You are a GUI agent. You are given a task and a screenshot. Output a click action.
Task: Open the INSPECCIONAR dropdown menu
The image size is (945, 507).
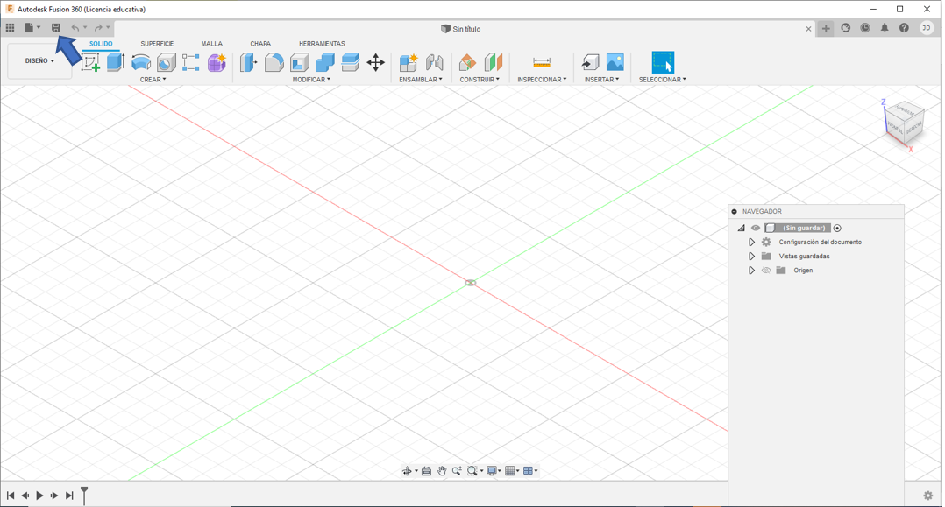coord(542,80)
